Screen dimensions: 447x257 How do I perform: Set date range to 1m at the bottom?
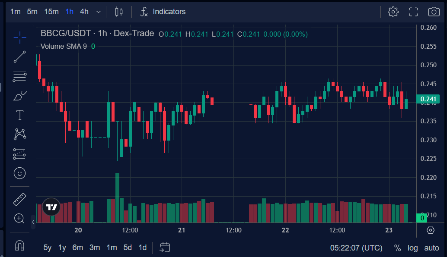click(x=112, y=248)
